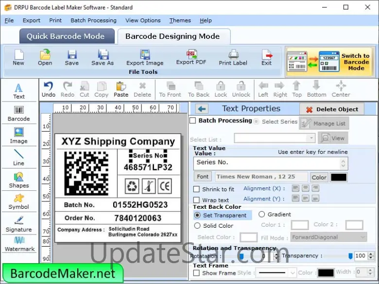Unlock the selected object
Viewport: 379px width, 284px height.
click(x=241, y=89)
